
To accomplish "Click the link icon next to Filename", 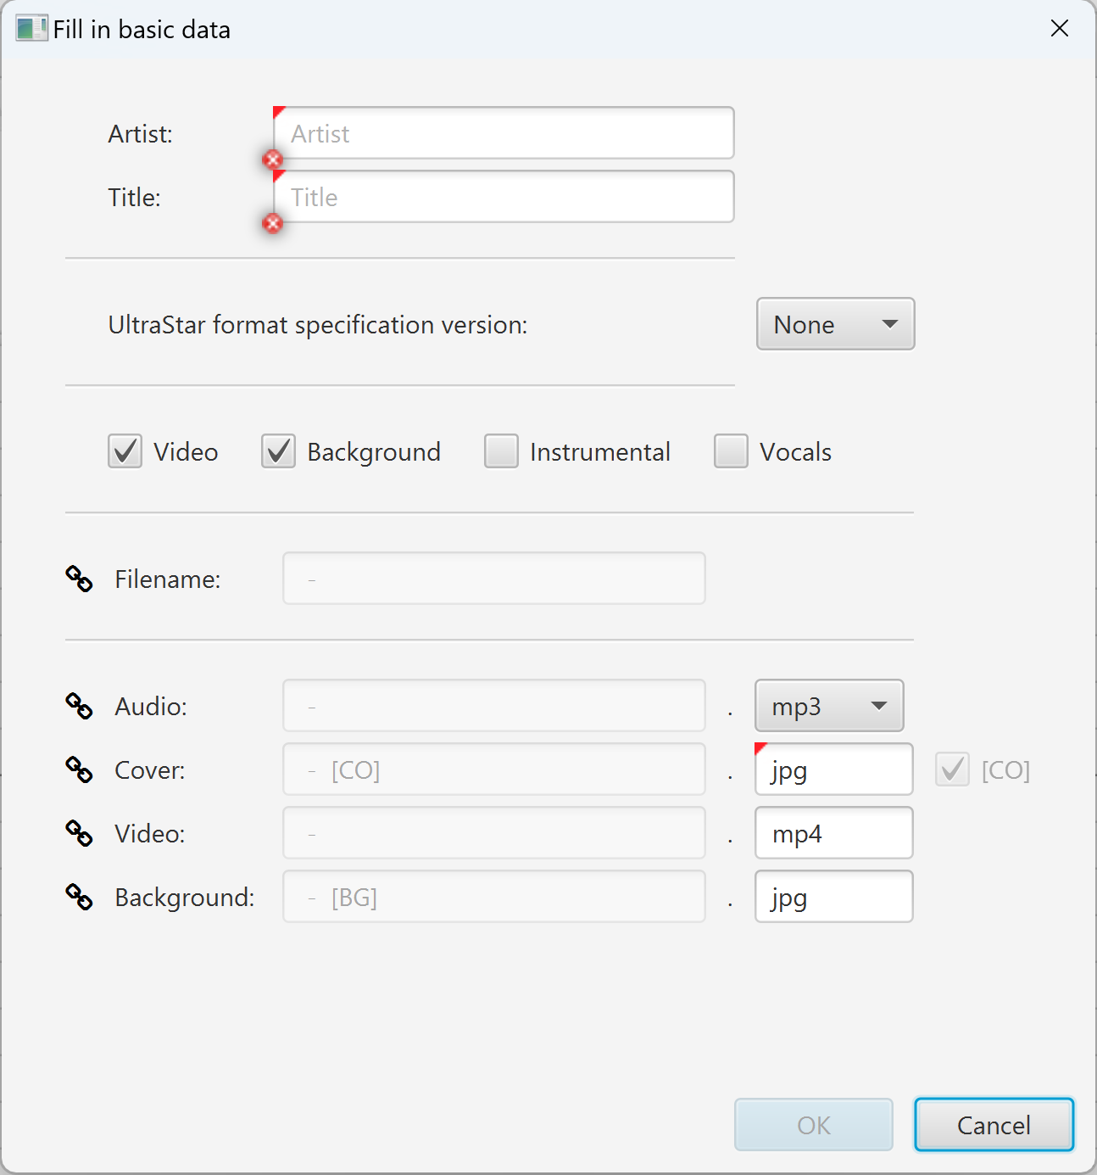I will pyautogui.click(x=79, y=579).
